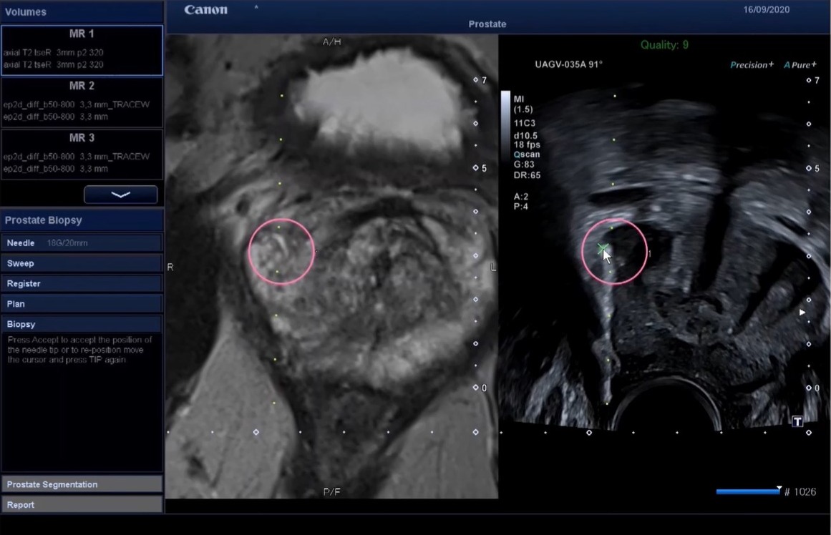
Task: Expand the volumes list with down chevron
Action: 120,195
